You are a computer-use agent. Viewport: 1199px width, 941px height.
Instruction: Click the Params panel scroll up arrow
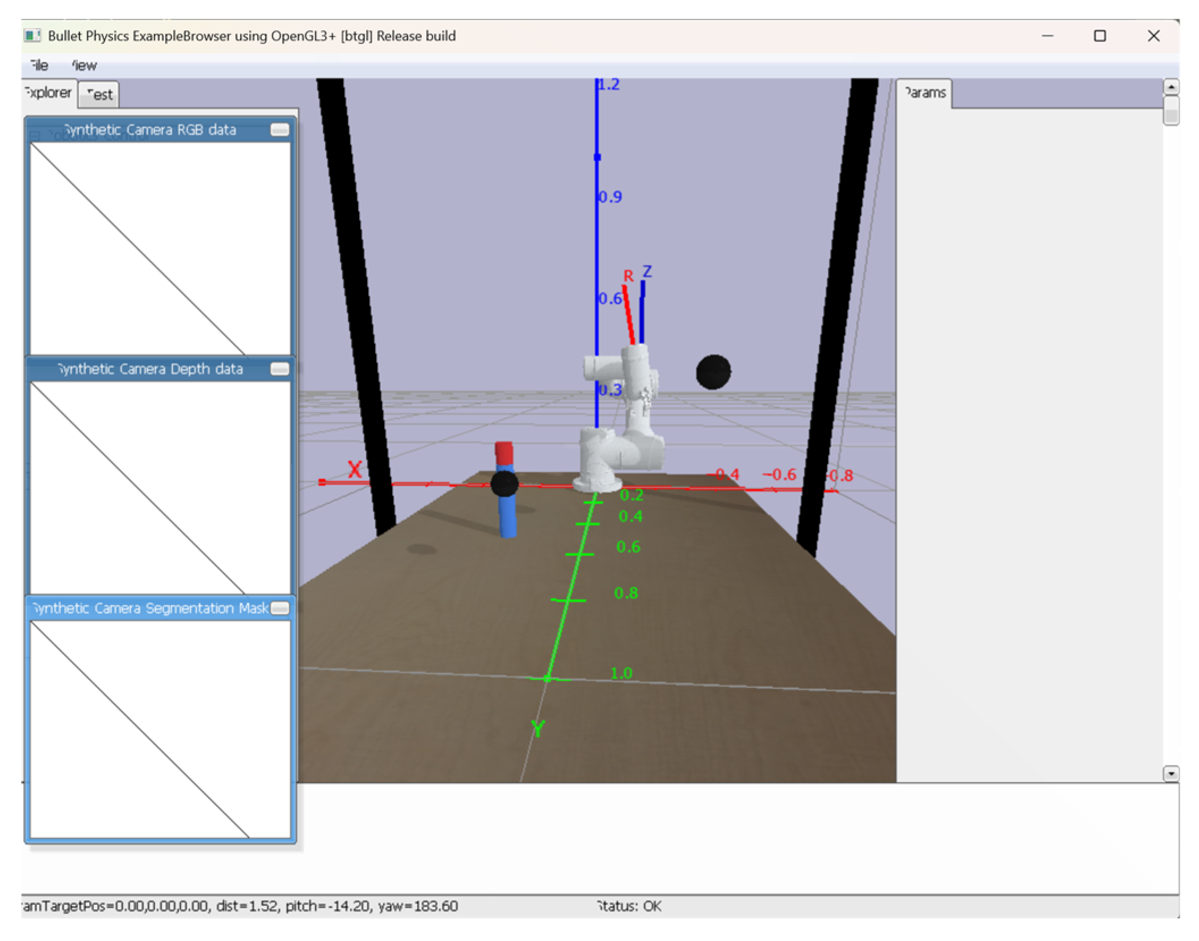coord(1171,87)
